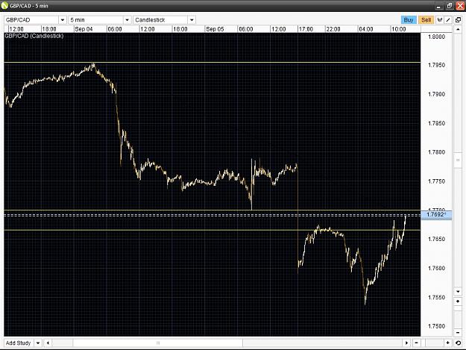Open the GBP/CAD symbol dropdown
Screen dimensions: 466x350
63,20
